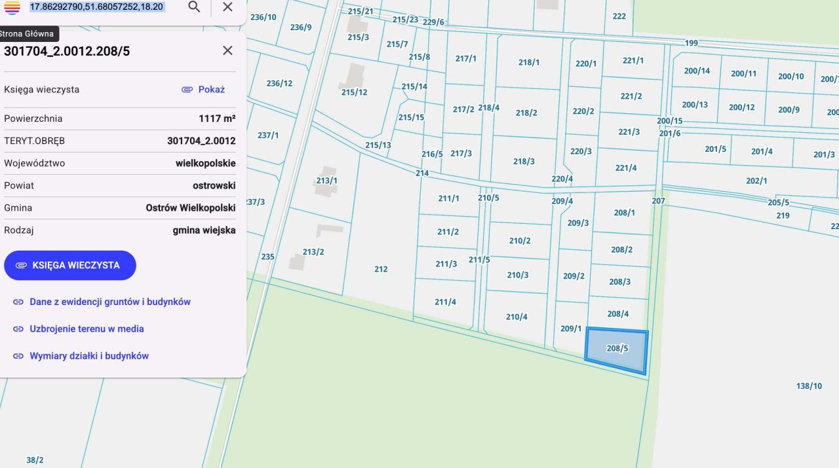
Task: Select parcel 213/1 on the map
Action: click(326, 181)
